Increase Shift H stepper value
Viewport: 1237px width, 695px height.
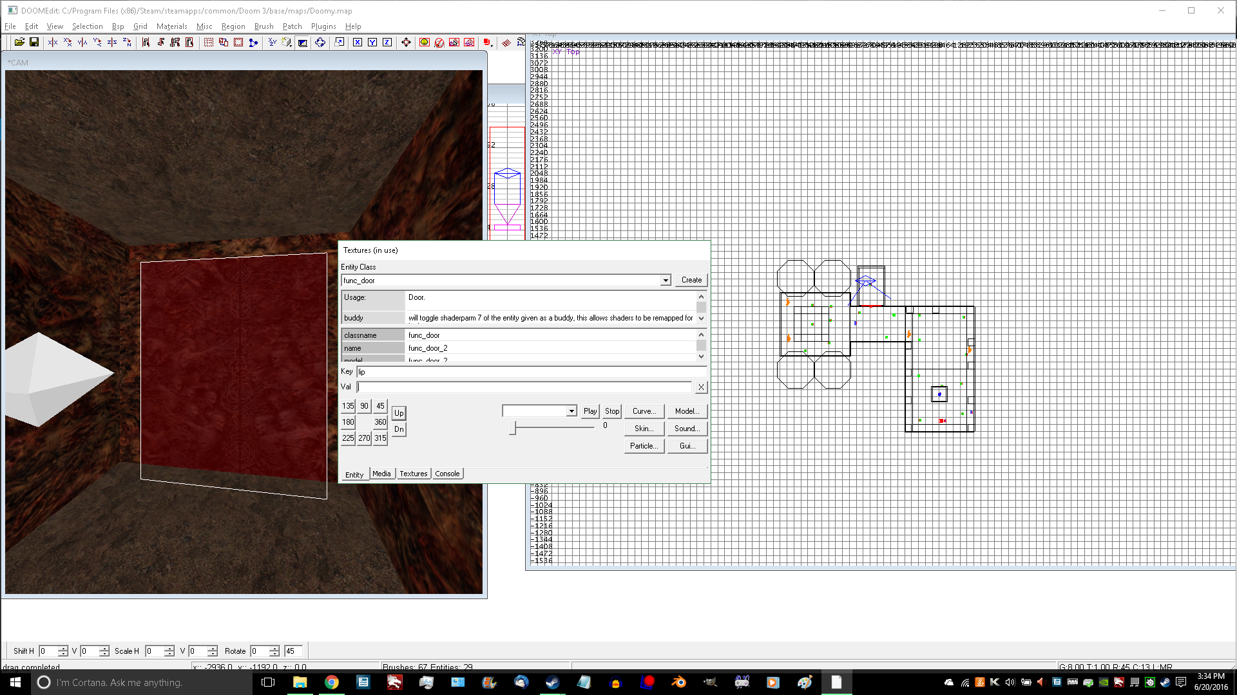(62, 648)
